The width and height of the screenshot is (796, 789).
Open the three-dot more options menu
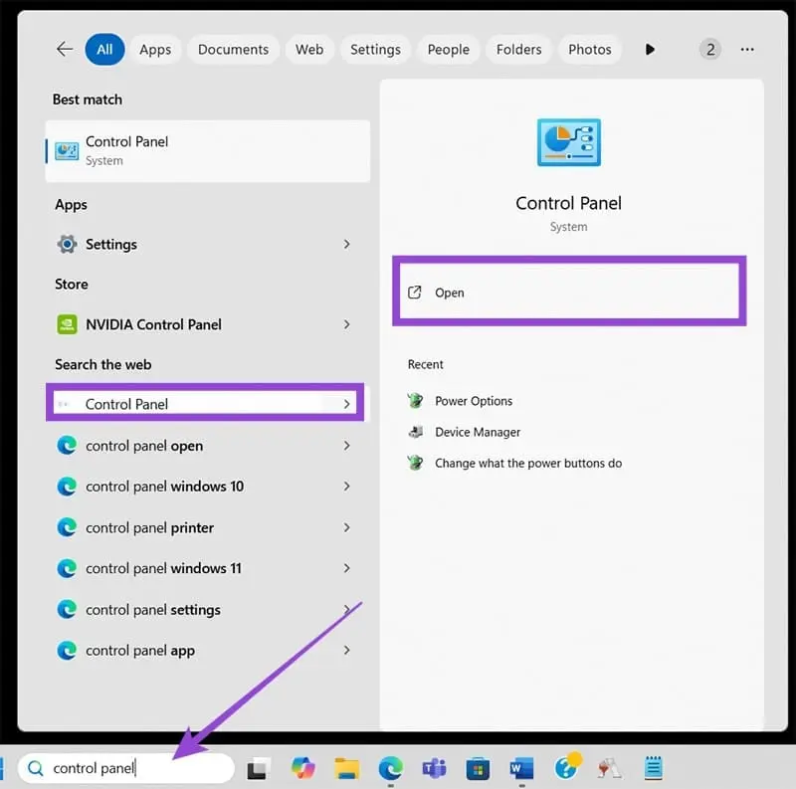747,49
